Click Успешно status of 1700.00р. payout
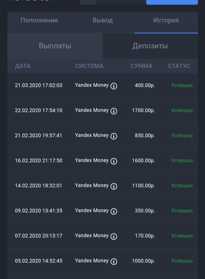 tap(182, 111)
